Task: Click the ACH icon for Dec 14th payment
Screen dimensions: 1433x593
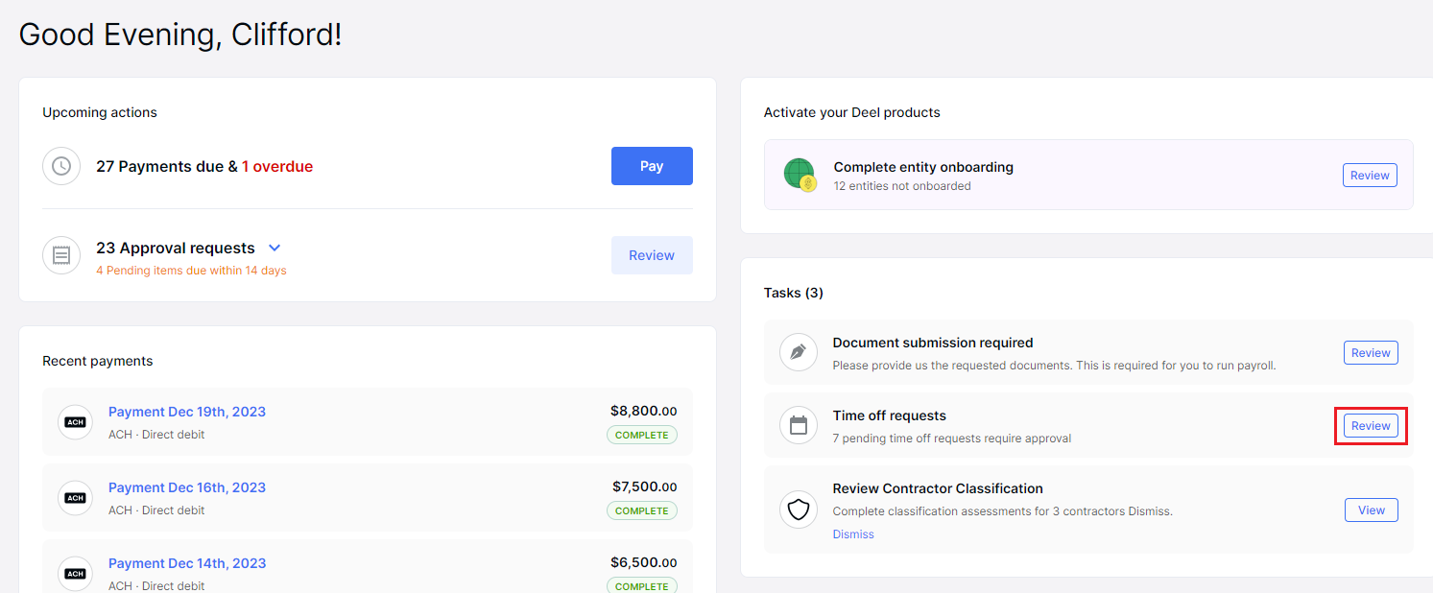Action: point(75,574)
